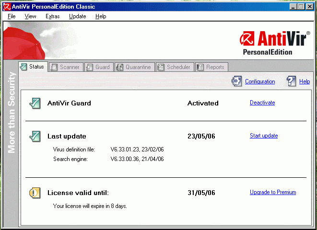Click the AntiVir PersonalEdition logo

point(275,43)
